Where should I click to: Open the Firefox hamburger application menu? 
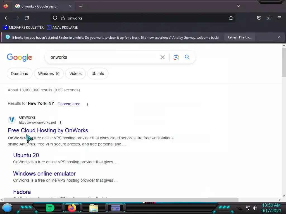279,18
